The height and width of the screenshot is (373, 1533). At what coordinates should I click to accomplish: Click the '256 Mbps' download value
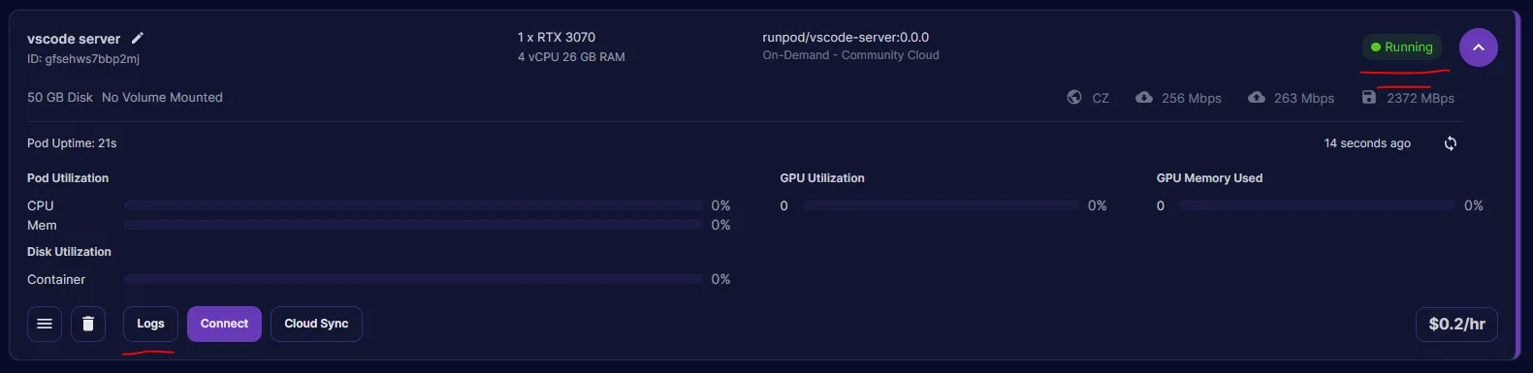1192,98
